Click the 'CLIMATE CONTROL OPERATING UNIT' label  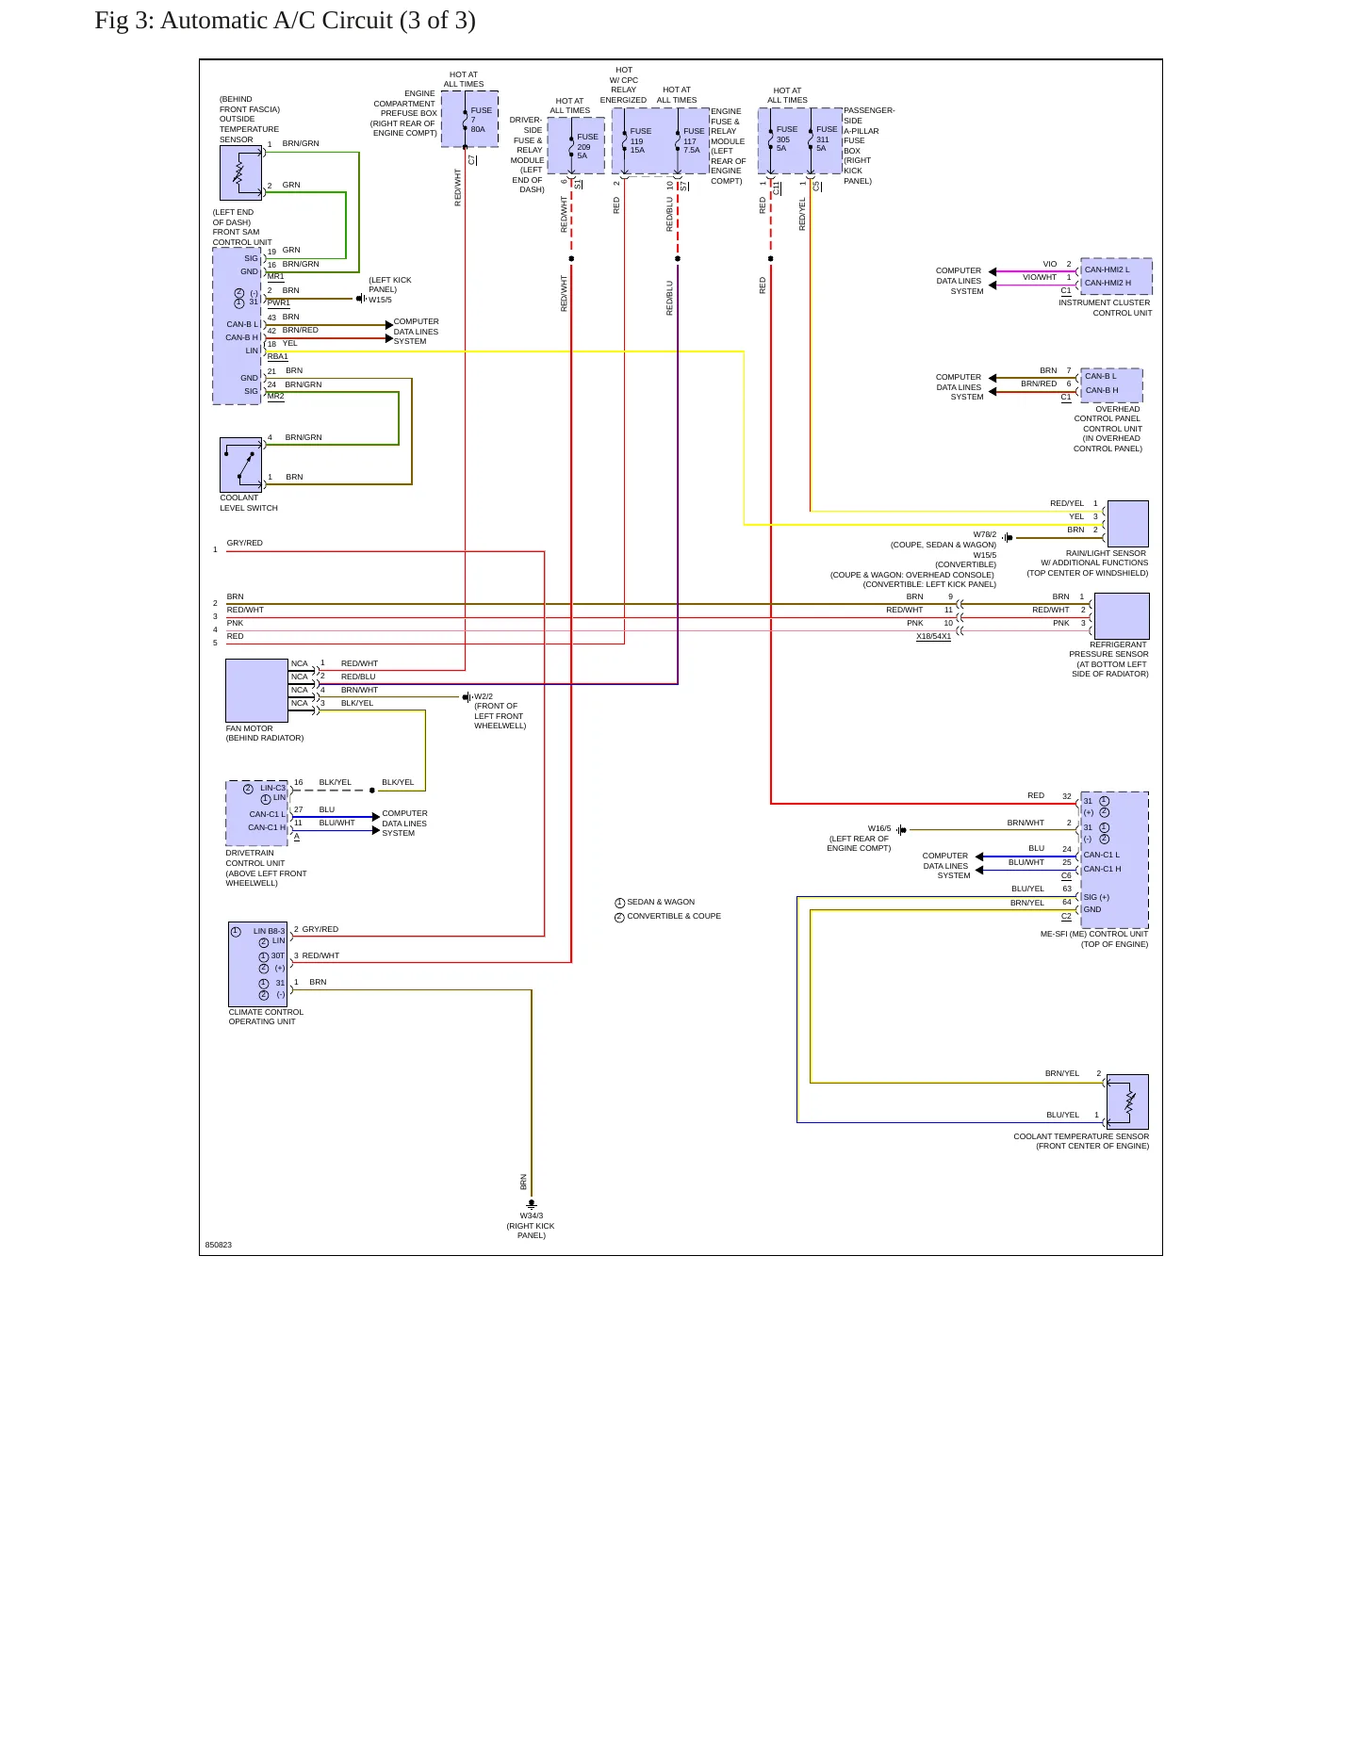[266, 1017]
